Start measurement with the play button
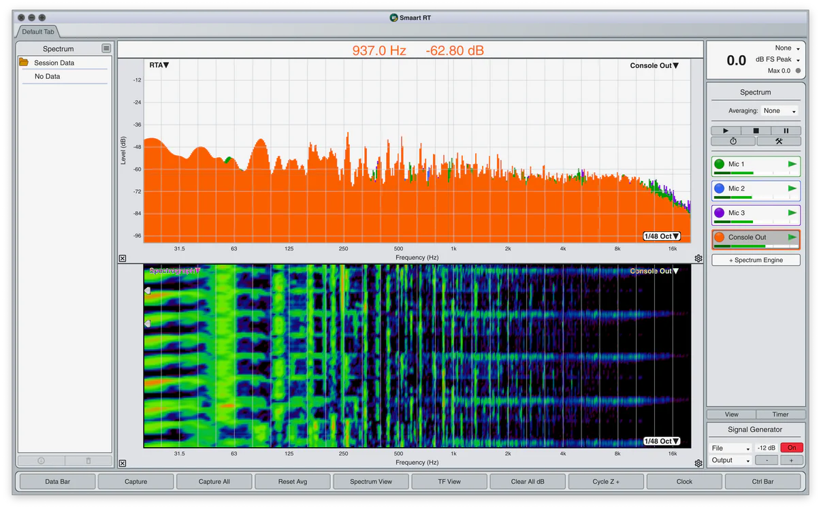This screenshot has height=509, width=821. [x=726, y=131]
